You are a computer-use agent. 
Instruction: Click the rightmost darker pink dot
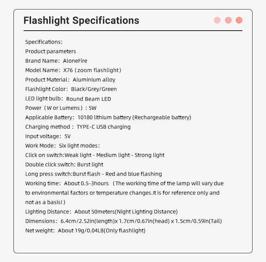(239, 20)
